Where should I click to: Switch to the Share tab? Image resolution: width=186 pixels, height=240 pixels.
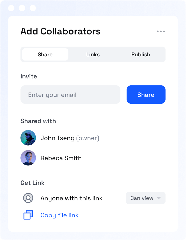click(x=45, y=55)
